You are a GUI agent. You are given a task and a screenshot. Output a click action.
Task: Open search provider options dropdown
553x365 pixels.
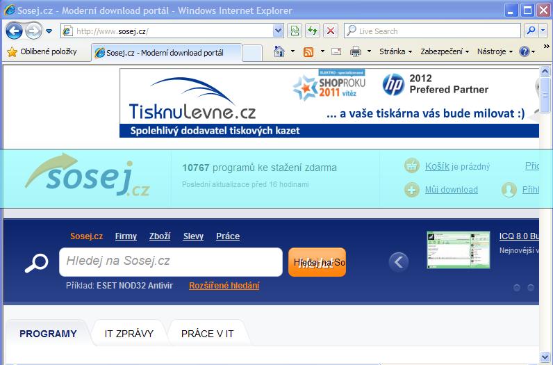click(x=543, y=31)
